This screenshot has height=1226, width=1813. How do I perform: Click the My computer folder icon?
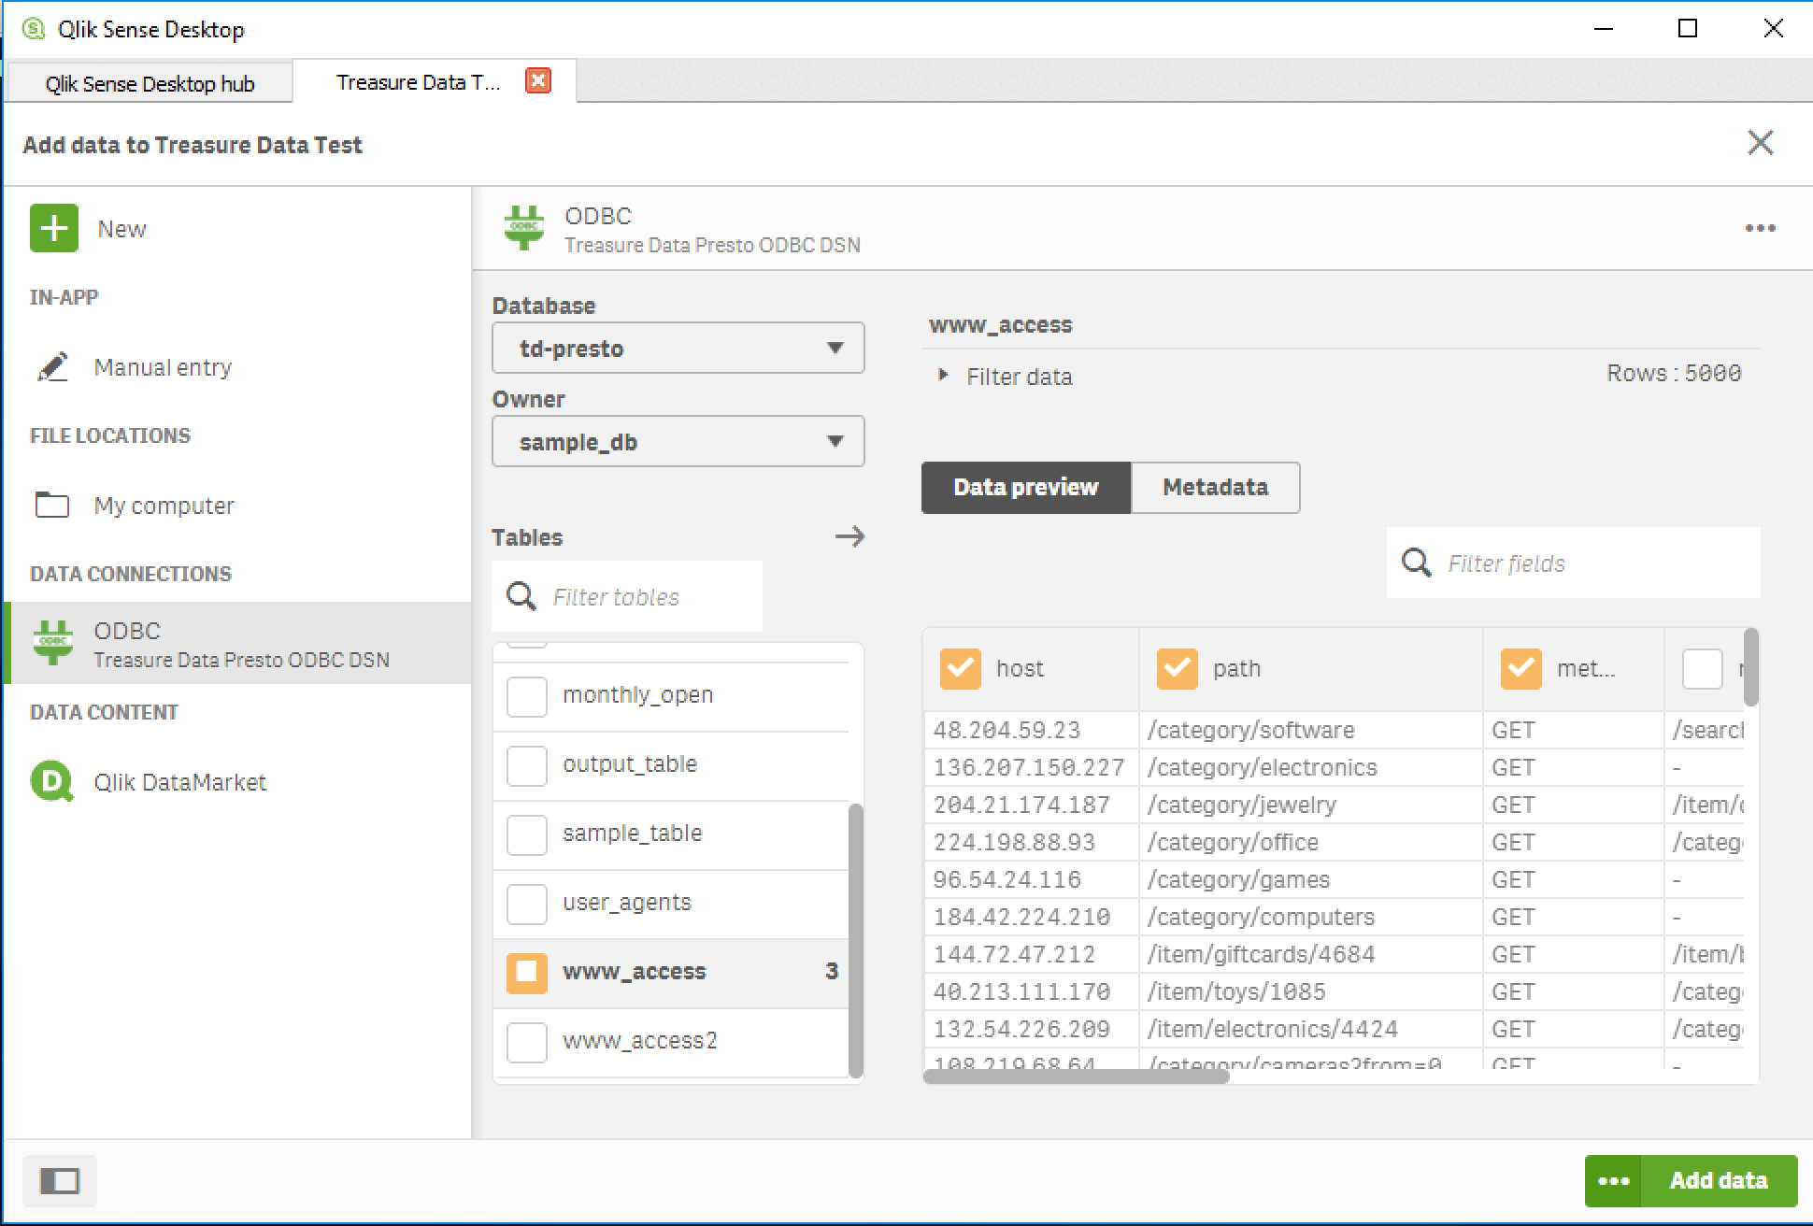52,505
